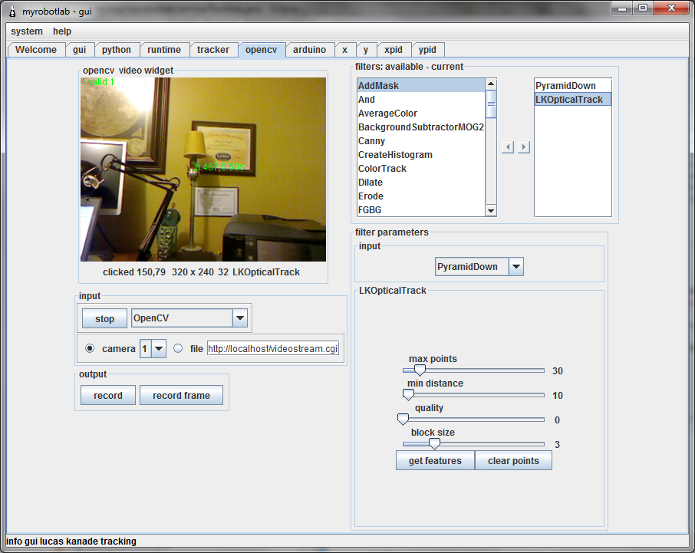Image resolution: width=695 pixels, height=553 pixels.
Task: Select the opencv tab
Action: pos(261,50)
